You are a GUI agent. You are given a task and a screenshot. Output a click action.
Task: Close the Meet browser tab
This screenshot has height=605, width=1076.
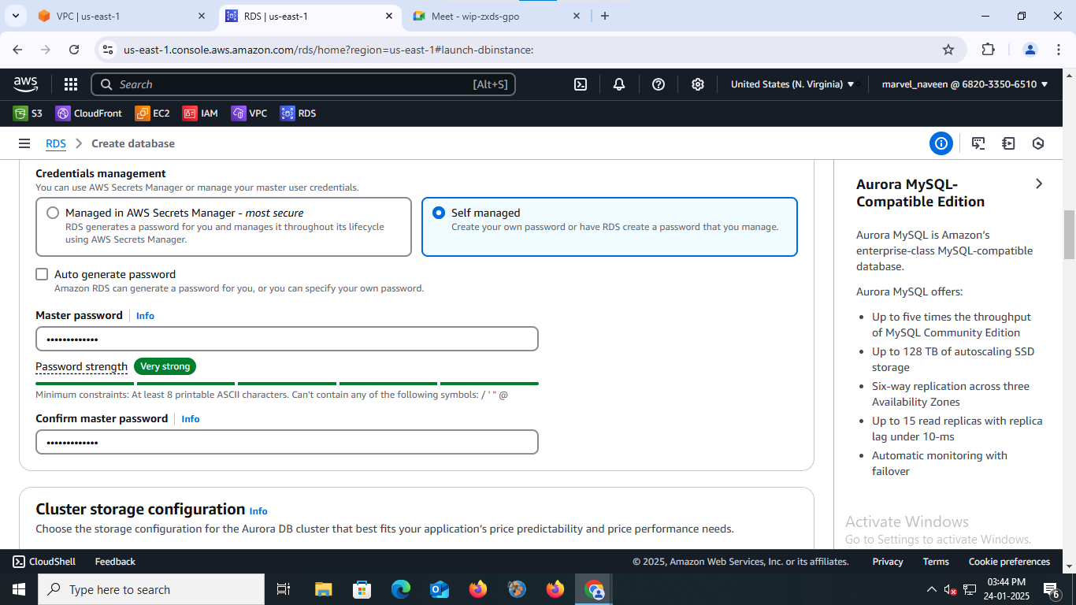pyautogui.click(x=577, y=16)
